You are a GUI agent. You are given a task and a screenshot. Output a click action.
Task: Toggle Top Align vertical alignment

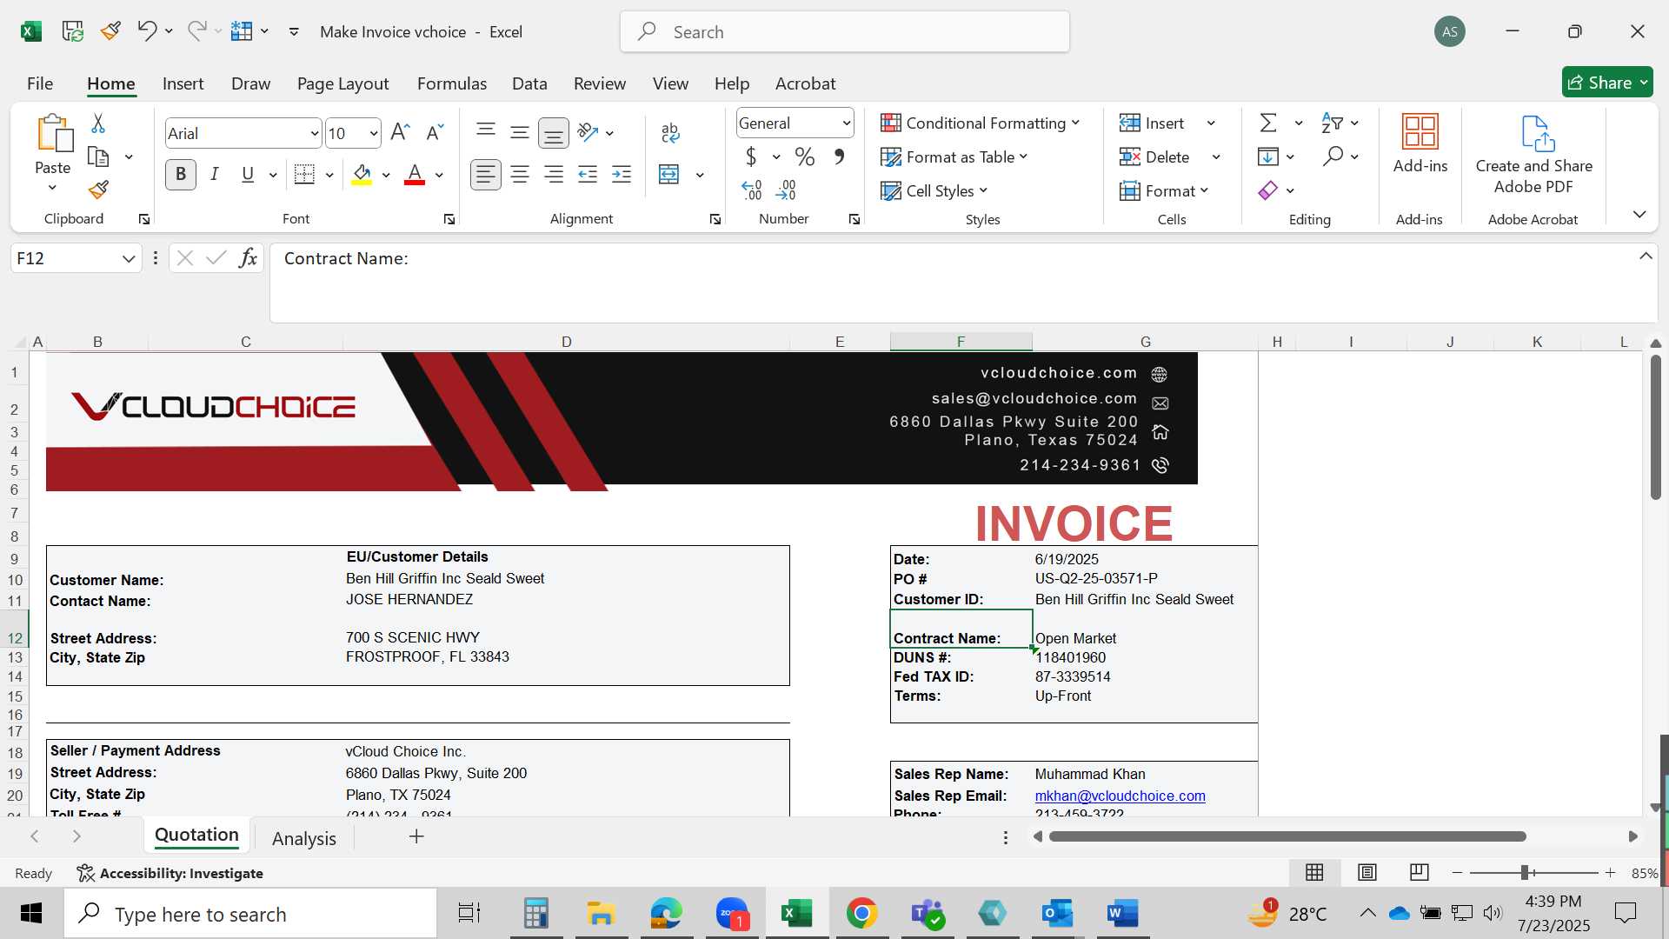(x=486, y=131)
